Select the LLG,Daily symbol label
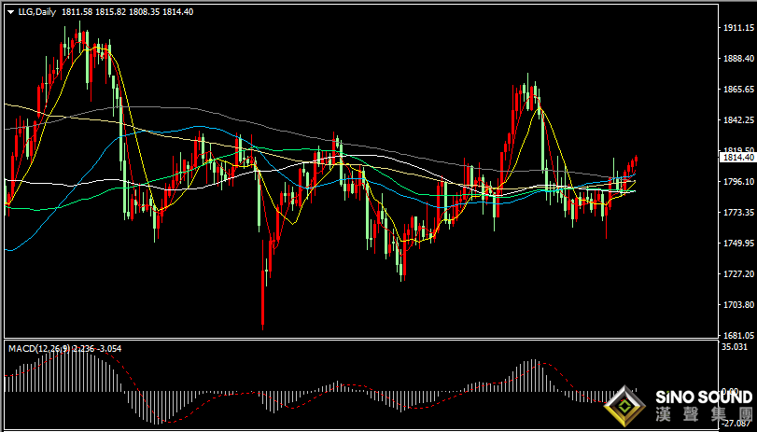The image size is (757, 432). click(x=37, y=12)
